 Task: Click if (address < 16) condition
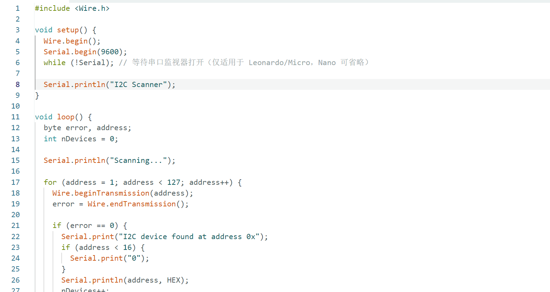pyautogui.click(x=103, y=247)
